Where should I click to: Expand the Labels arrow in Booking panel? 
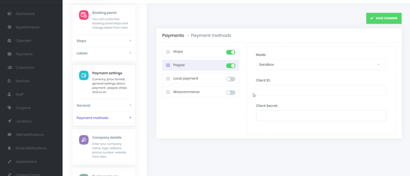(130, 53)
